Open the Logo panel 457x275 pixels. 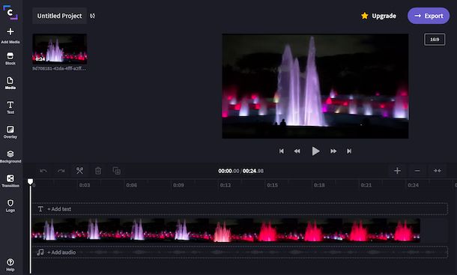pyautogui.click(x=10, y=205)
